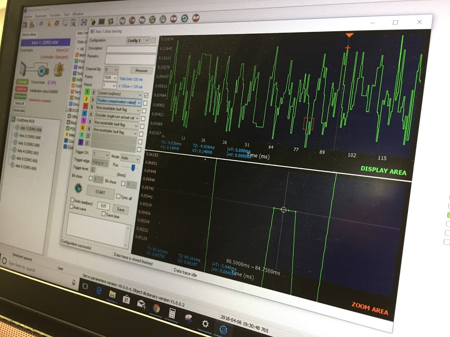Select Axis 2 CDRC-008 in device tree
The height and width of the screenshot is (337, 450).
click(30, 136)
